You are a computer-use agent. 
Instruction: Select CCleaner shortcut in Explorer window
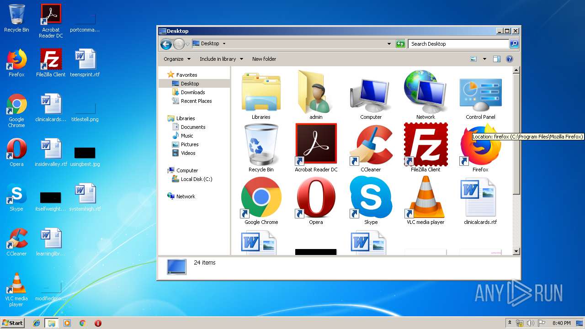[371, 148]
